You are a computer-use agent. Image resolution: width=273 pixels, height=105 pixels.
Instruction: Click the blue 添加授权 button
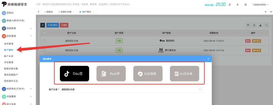click(53, 25)
